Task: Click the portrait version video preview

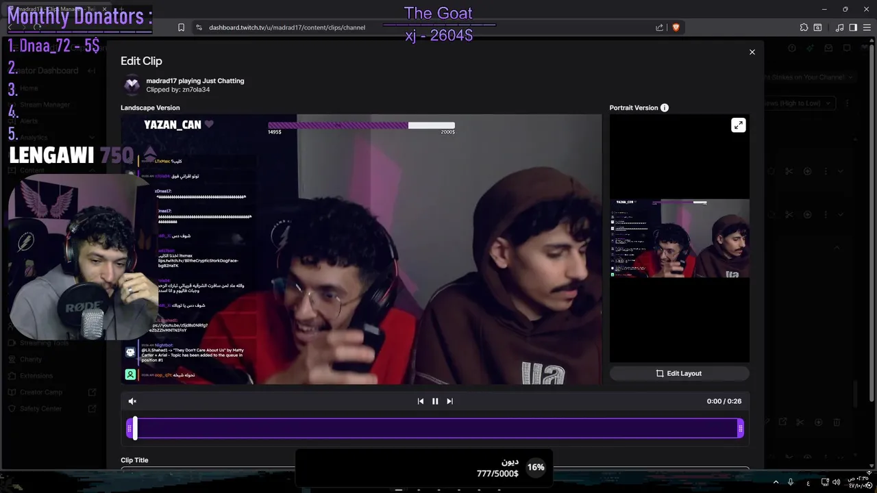Action: point(679,238)
